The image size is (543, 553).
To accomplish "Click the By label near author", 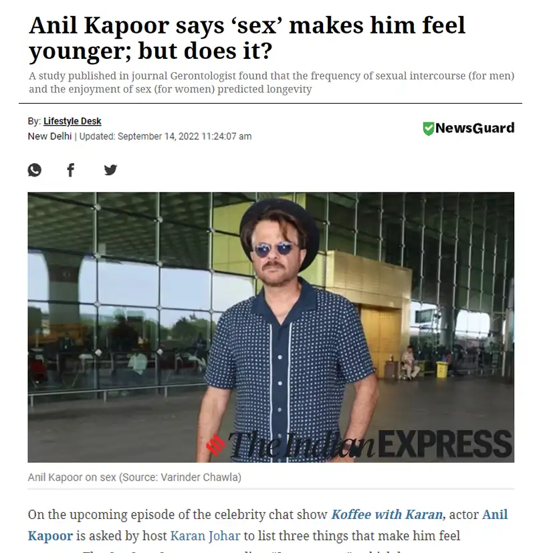I will coord(34,121).
